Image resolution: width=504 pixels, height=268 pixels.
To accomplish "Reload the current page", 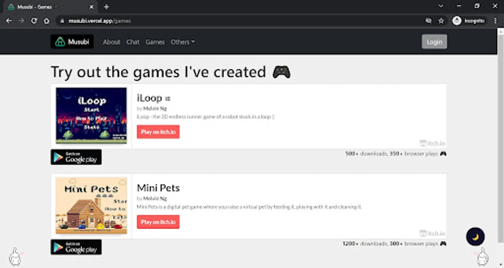I will point(34,21).
